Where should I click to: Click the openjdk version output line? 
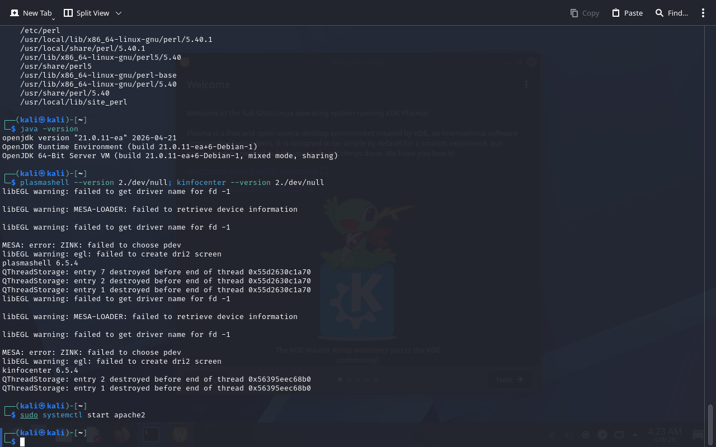89,138
